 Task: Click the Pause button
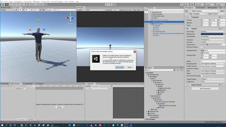click(111, 5)
